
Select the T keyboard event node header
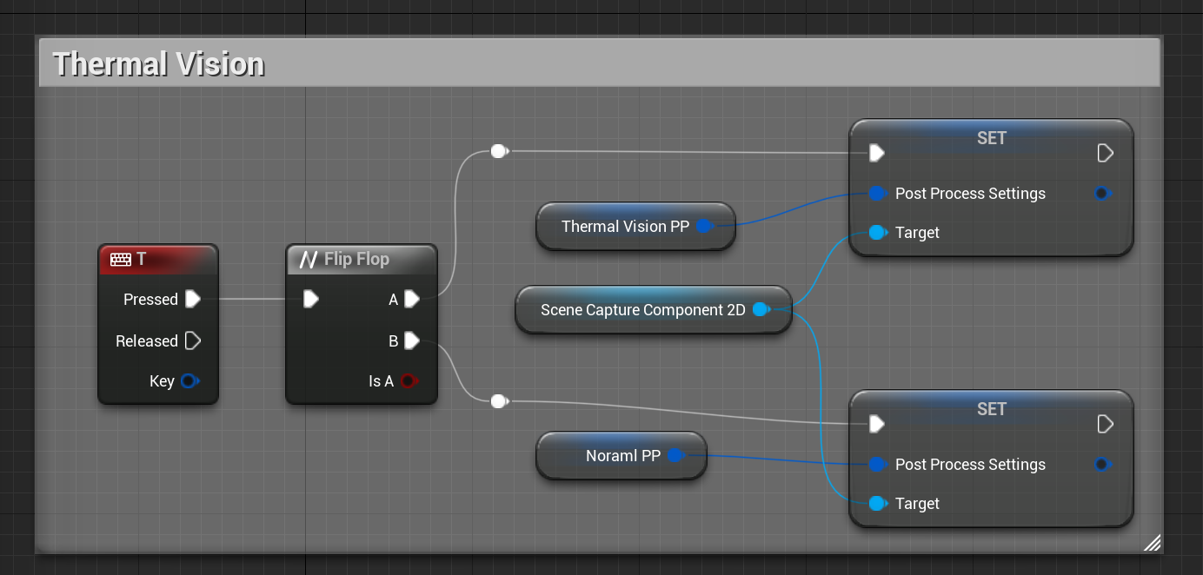coord(158,259)
